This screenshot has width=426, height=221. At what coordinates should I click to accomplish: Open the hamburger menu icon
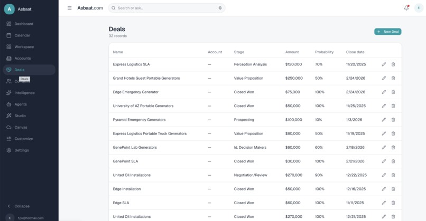[x=70, y=8]
